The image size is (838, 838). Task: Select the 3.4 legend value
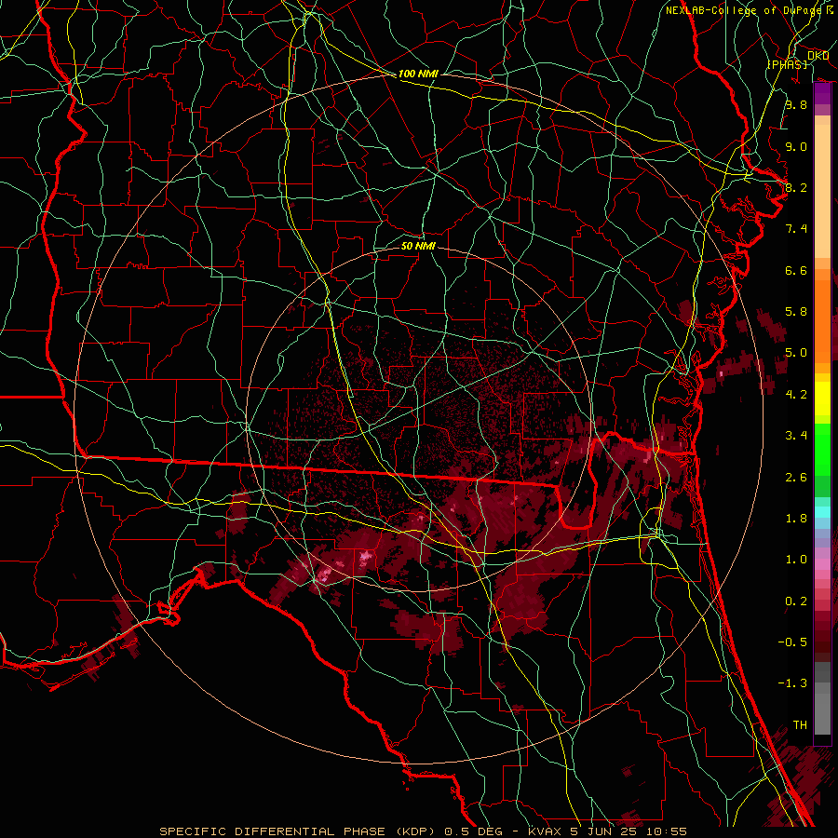click(796, 436)
